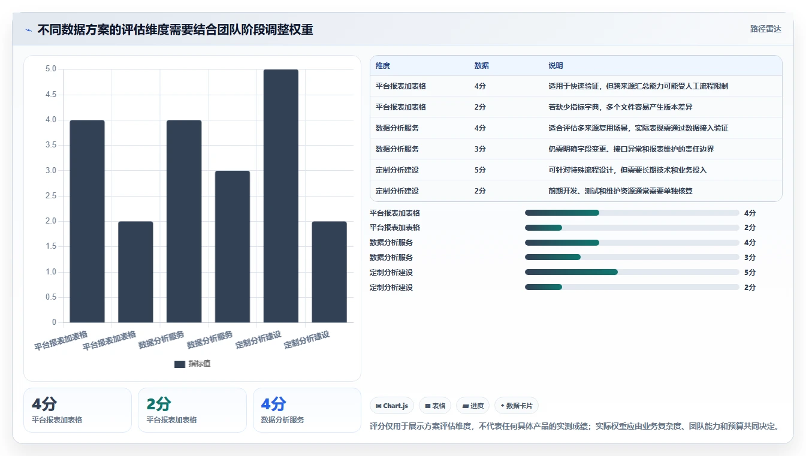
Task: Click the text 可针对特殊流程设计，但需要长期技术和业务投入
Action: coord(627,170)
